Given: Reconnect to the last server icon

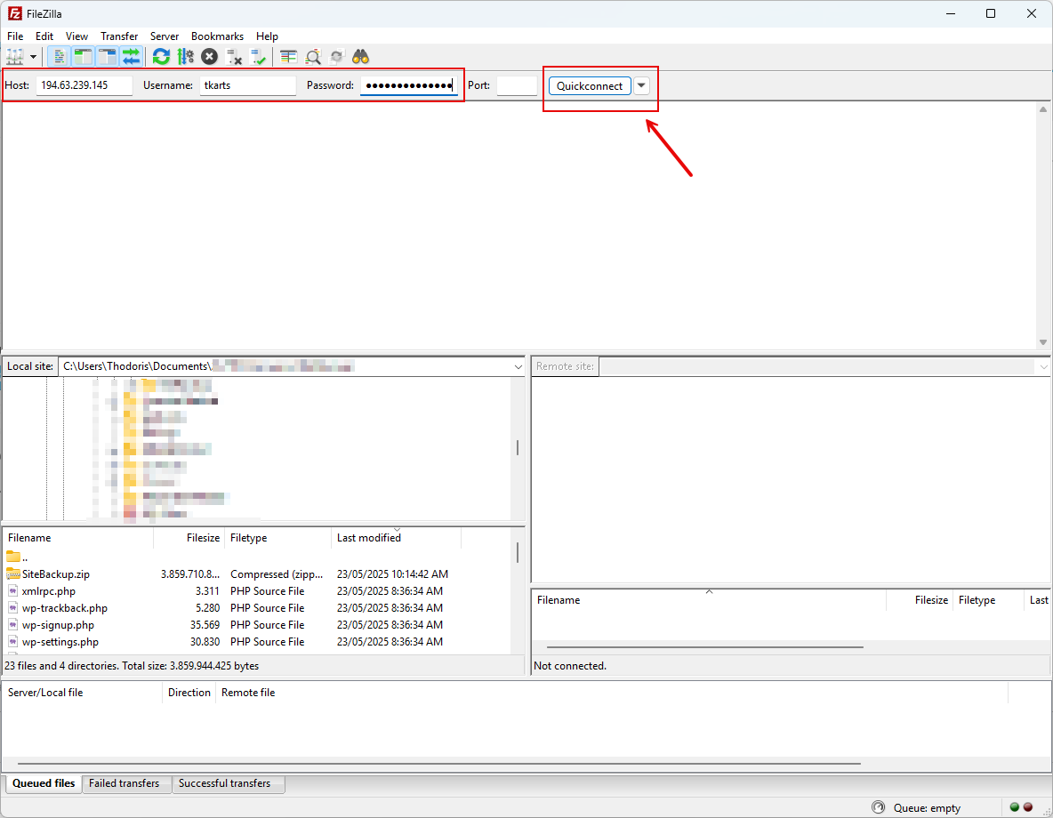Looking at the screenshot, I should click(258, 57).
